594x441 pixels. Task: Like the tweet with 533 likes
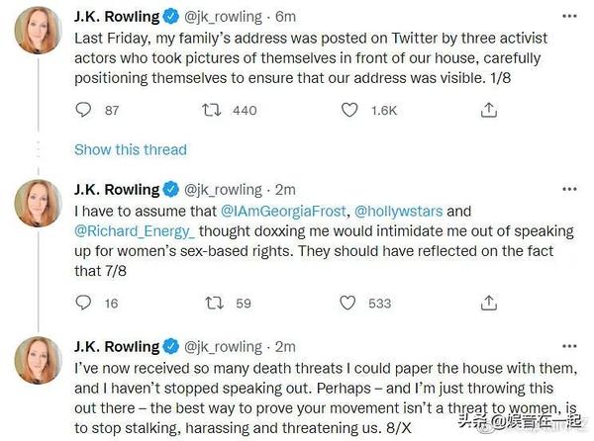tap(349, 304)
